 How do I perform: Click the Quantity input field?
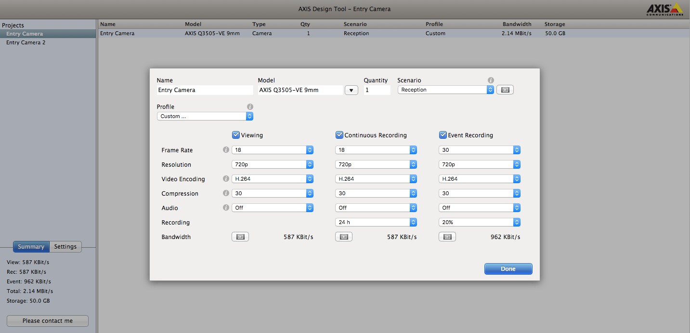click(377, 90)
